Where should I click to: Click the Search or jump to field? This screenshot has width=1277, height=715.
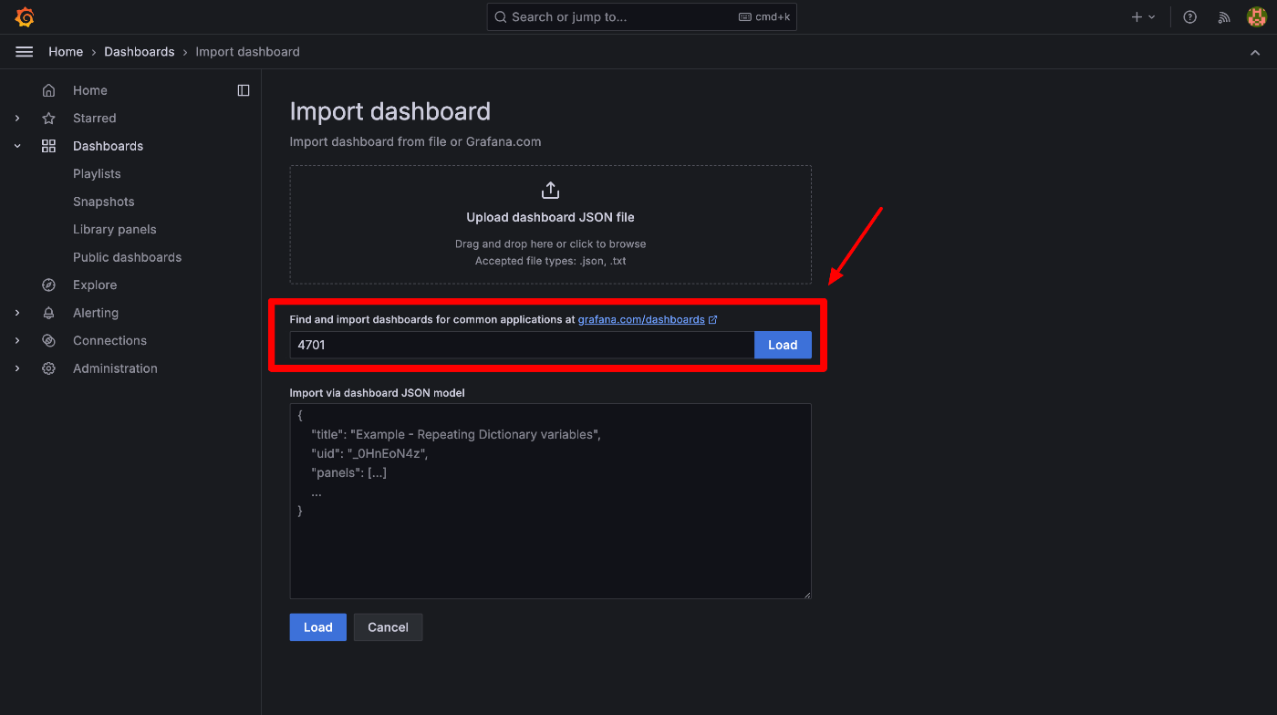click(641, 16)
